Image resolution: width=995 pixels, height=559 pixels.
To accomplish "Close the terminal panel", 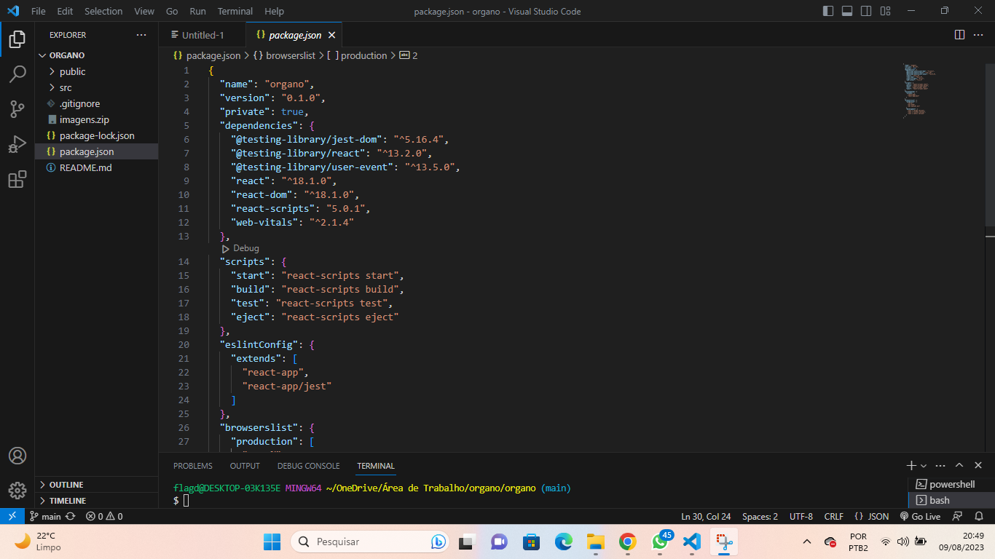I will tap(978, 465).
